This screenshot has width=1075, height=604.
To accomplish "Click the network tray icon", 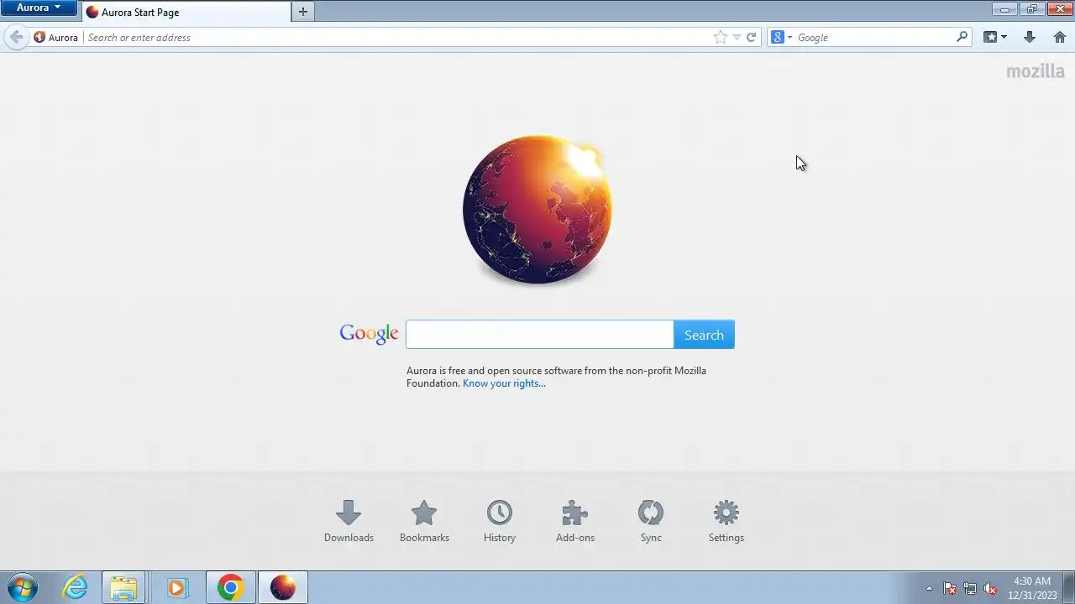I will click(970, 588).
